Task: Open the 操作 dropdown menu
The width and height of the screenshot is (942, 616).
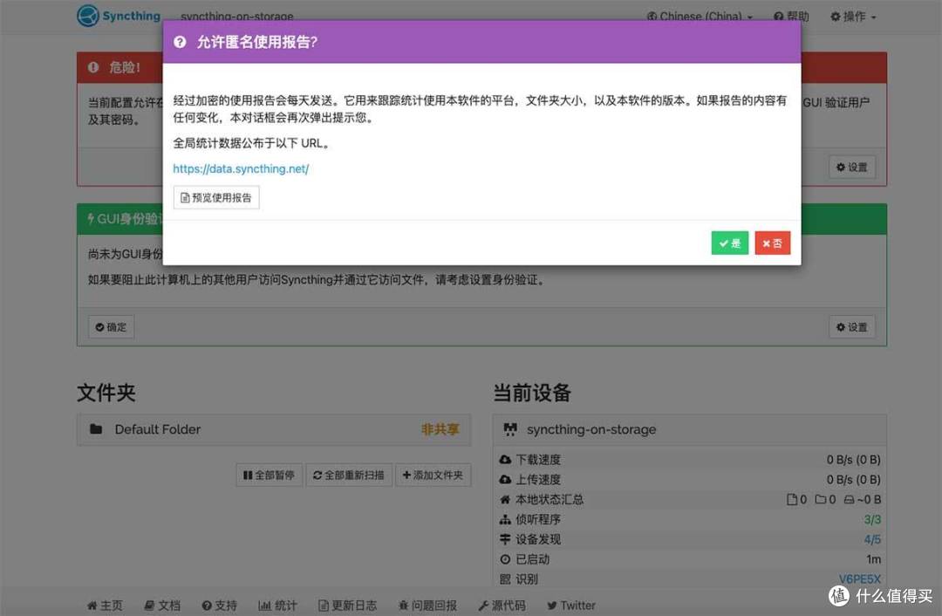Action: click(852, 16)
